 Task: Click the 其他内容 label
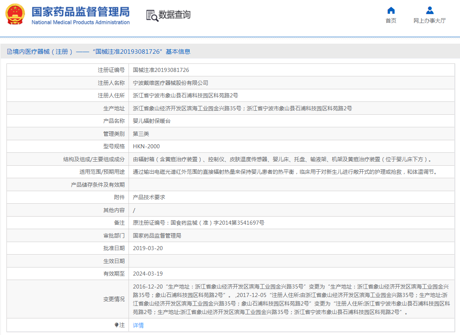click(x=114, y=210)
